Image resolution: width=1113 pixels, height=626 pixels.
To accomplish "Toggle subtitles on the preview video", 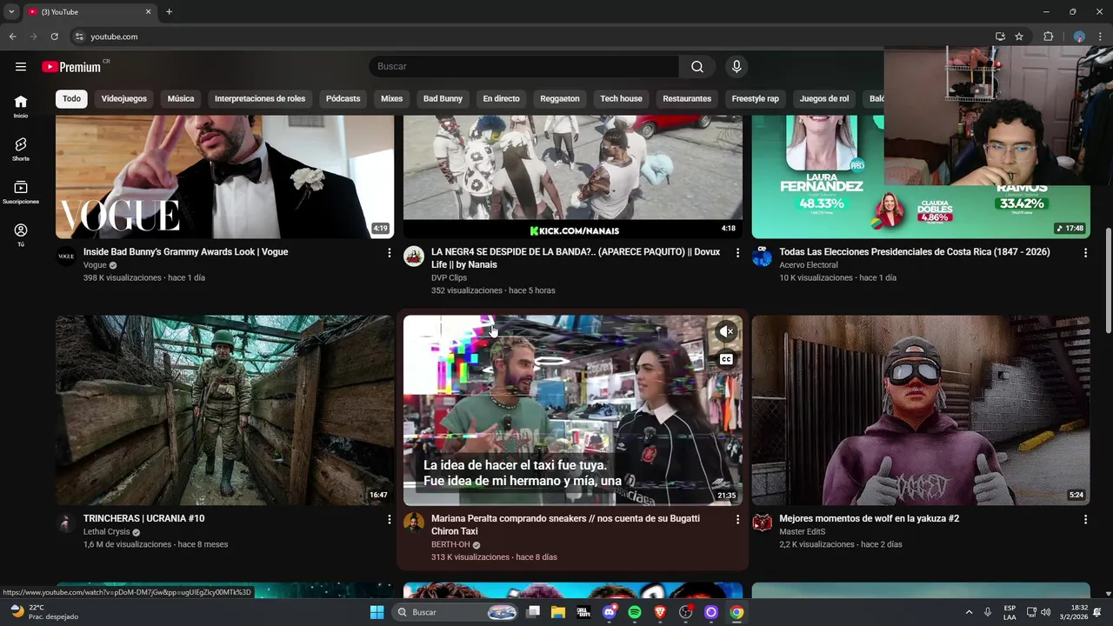I will (726, 359).
